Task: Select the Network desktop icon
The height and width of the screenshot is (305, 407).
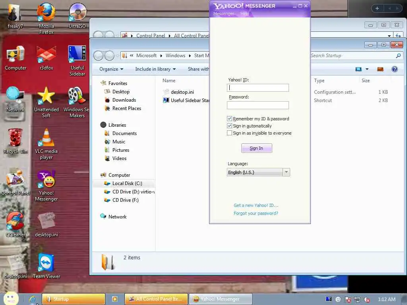Action: click(x=16, y=99)
